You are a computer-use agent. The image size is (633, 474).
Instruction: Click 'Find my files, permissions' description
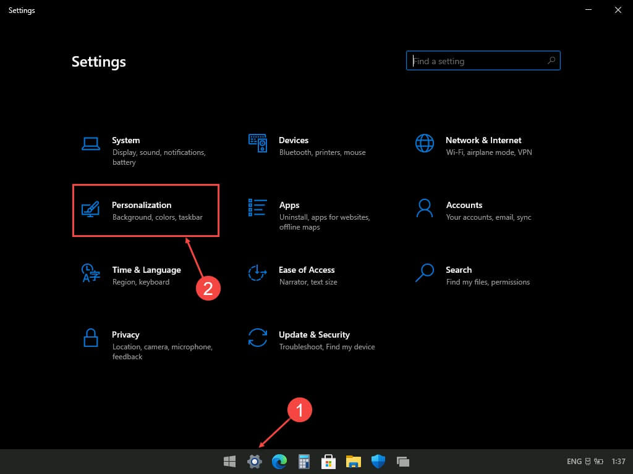[x=488, y=282]
